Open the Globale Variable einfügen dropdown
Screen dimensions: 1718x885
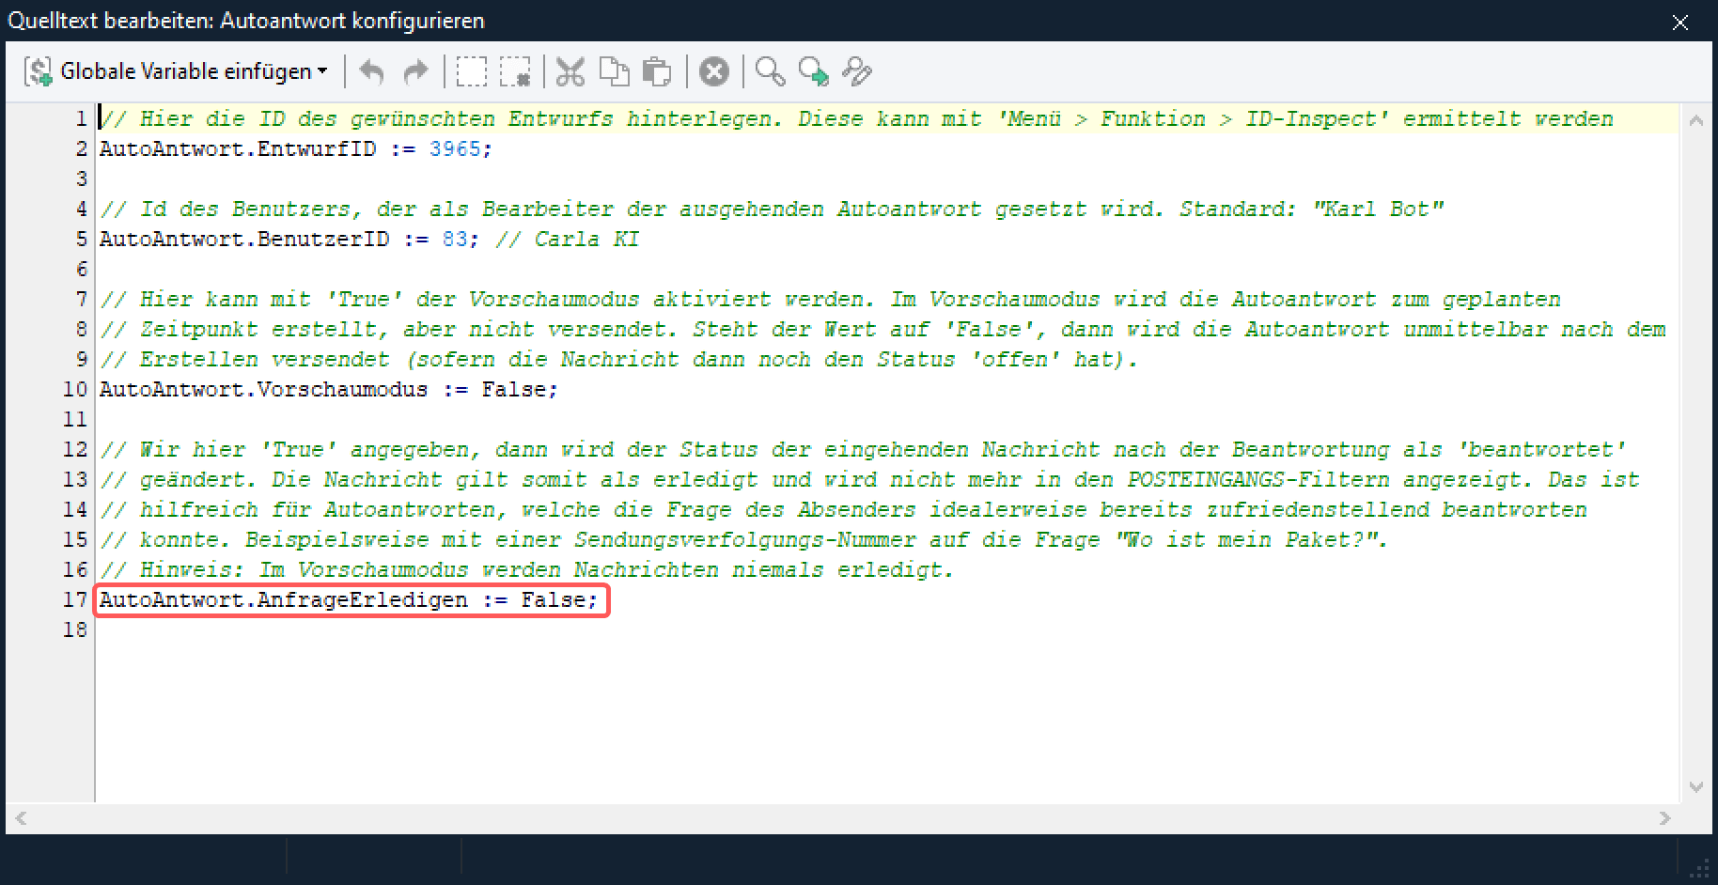(x=177, y=71)
